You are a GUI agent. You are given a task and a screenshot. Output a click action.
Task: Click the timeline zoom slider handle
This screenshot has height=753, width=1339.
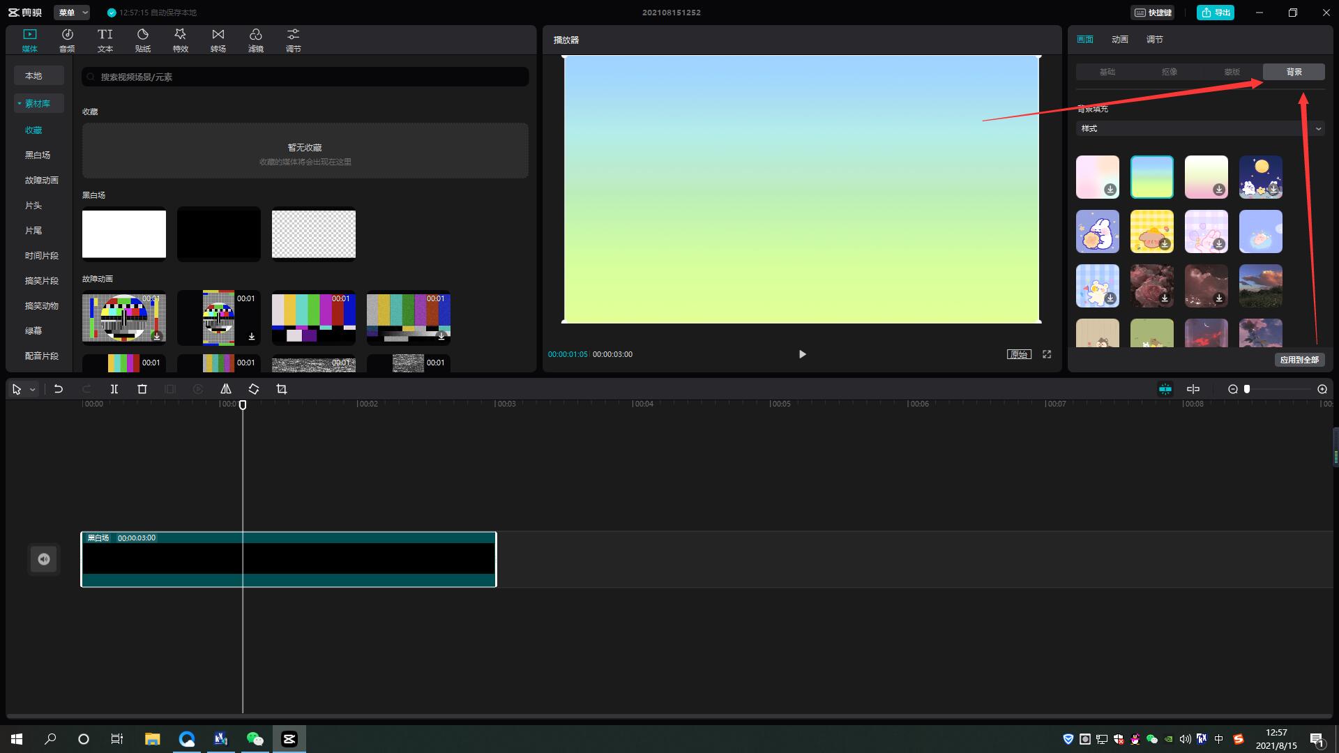click(x=1247, y=389)
